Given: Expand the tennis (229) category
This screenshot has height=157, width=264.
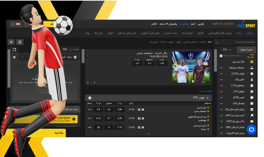Looking at the screenshot, I should 221,97.
